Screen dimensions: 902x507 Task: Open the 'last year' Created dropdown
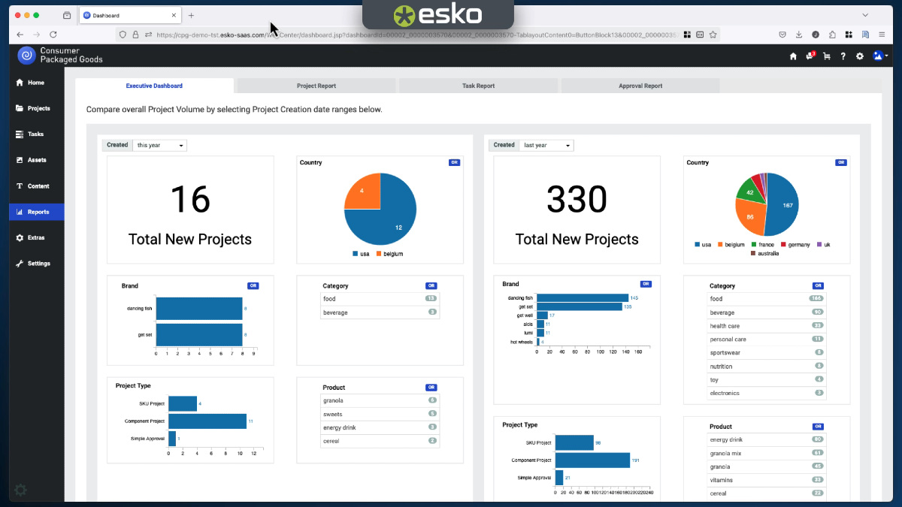546,145
